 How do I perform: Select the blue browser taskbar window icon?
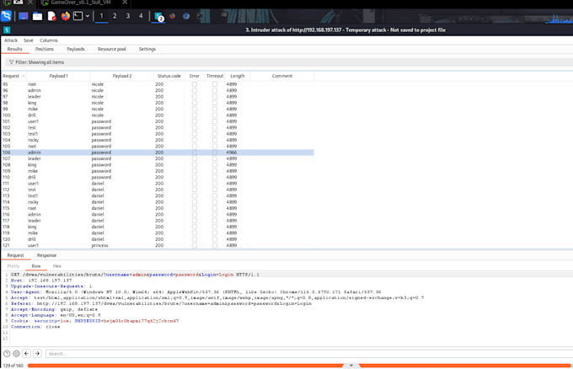click(x=186, y=16)
